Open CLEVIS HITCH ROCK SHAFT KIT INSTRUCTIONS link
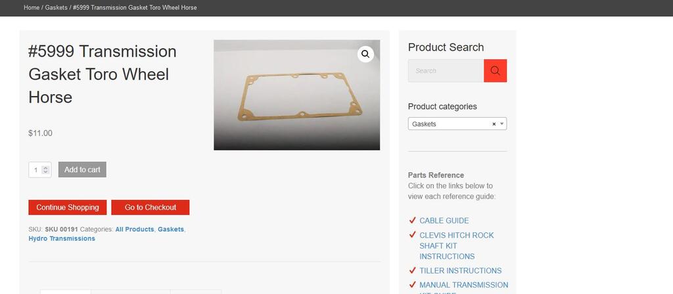The image size is (673, 294). point(457,246)
